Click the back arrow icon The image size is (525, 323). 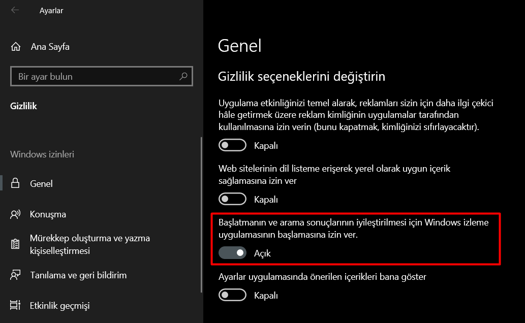(15, 10)
